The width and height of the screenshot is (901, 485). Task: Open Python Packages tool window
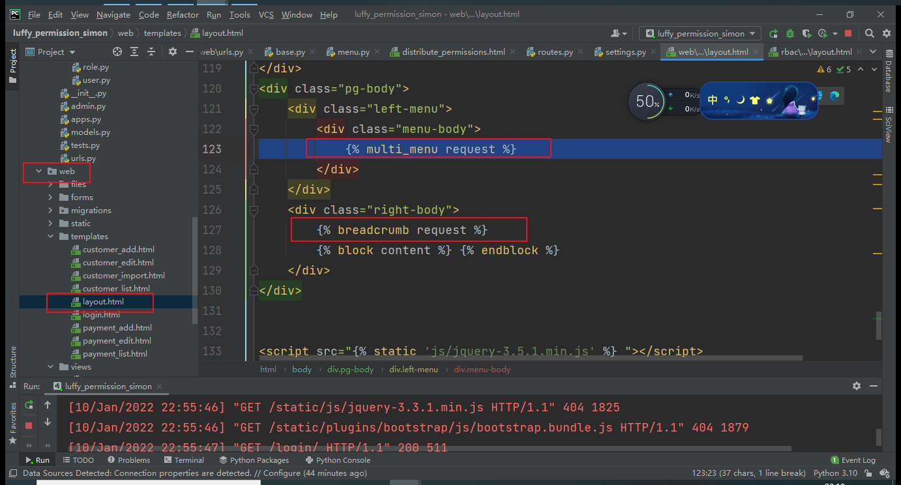(254, 460)
